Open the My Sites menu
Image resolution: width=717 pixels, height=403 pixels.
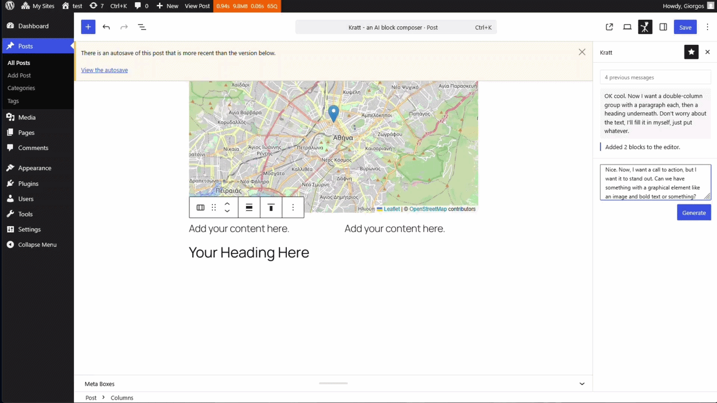(x=38, y=6)
